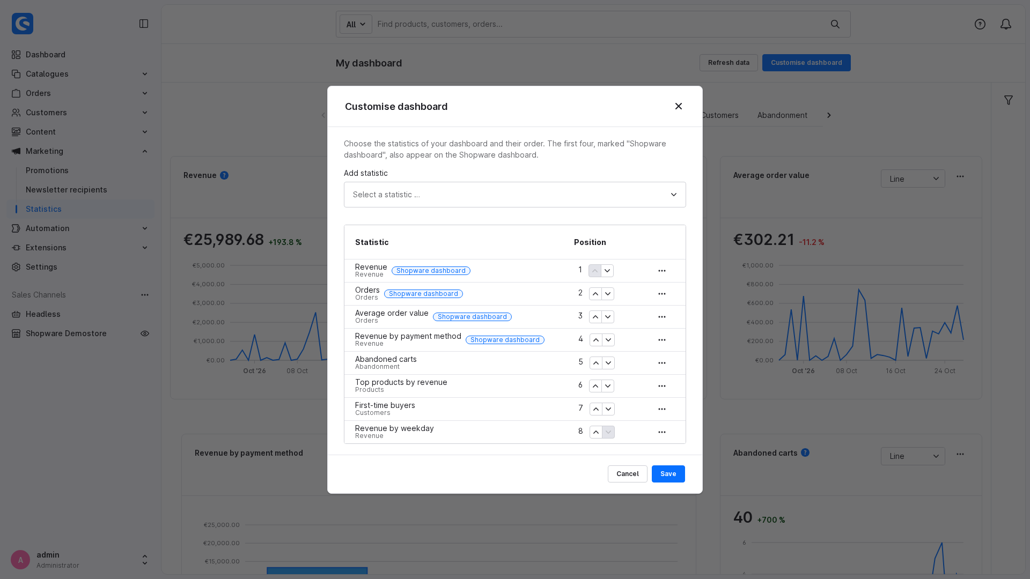Open the All search scope dropdown
The height and width of the screenshot is (579, 1030).
point(356,24)
